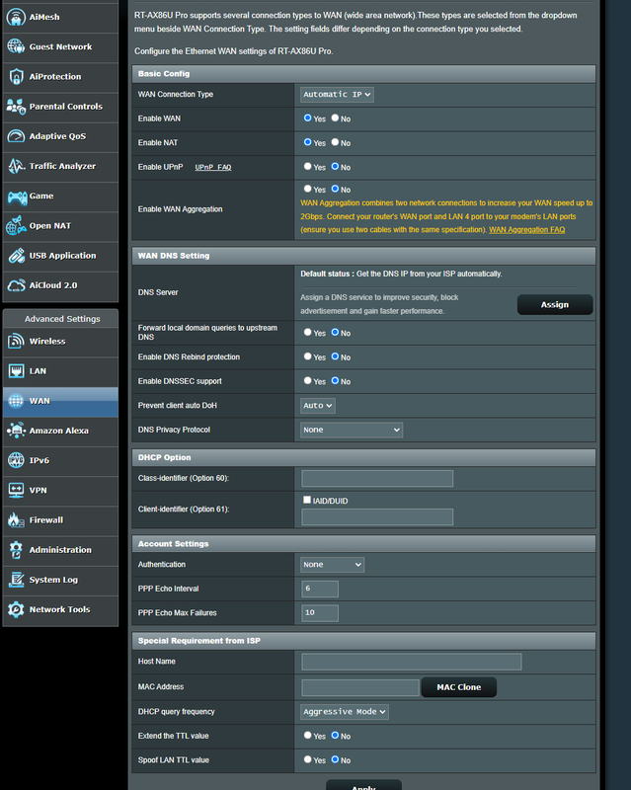Image resolution: width=631 pixels, height=790 pixels.
Task: Open the AiMesh sidebar icon
Action: [x=16, y=17]
